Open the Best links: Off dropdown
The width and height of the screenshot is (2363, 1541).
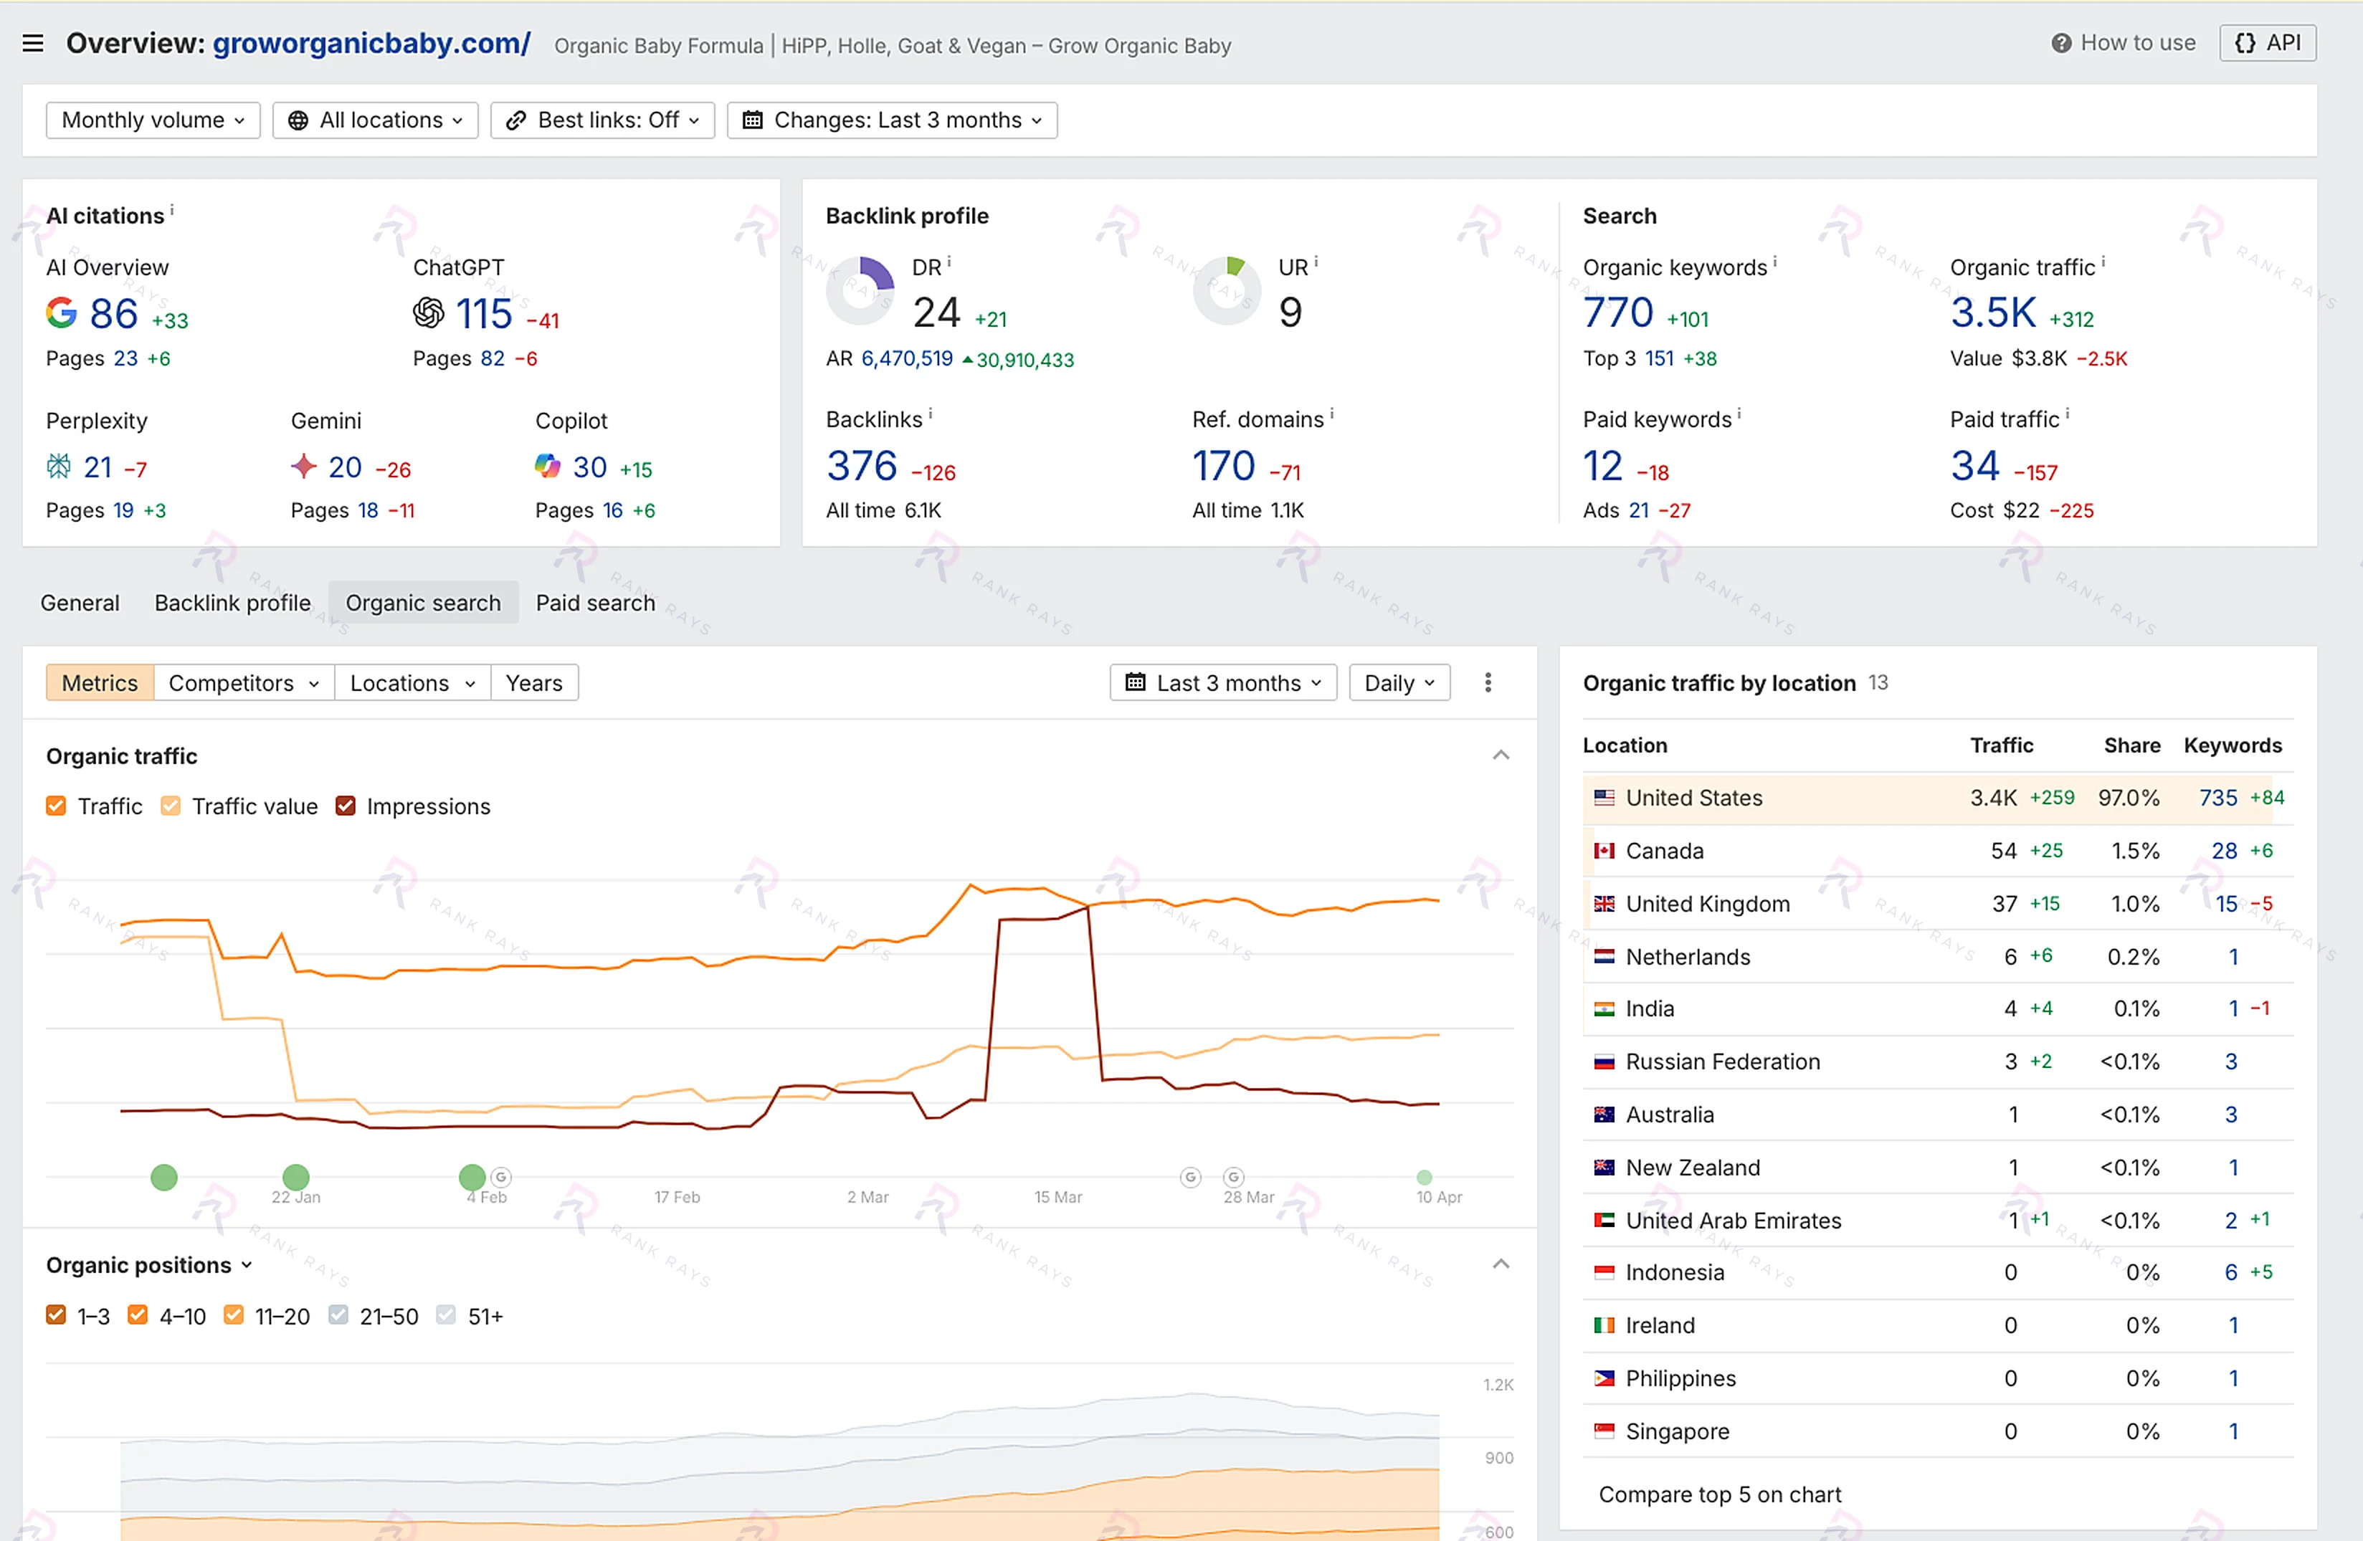(603, 120)
